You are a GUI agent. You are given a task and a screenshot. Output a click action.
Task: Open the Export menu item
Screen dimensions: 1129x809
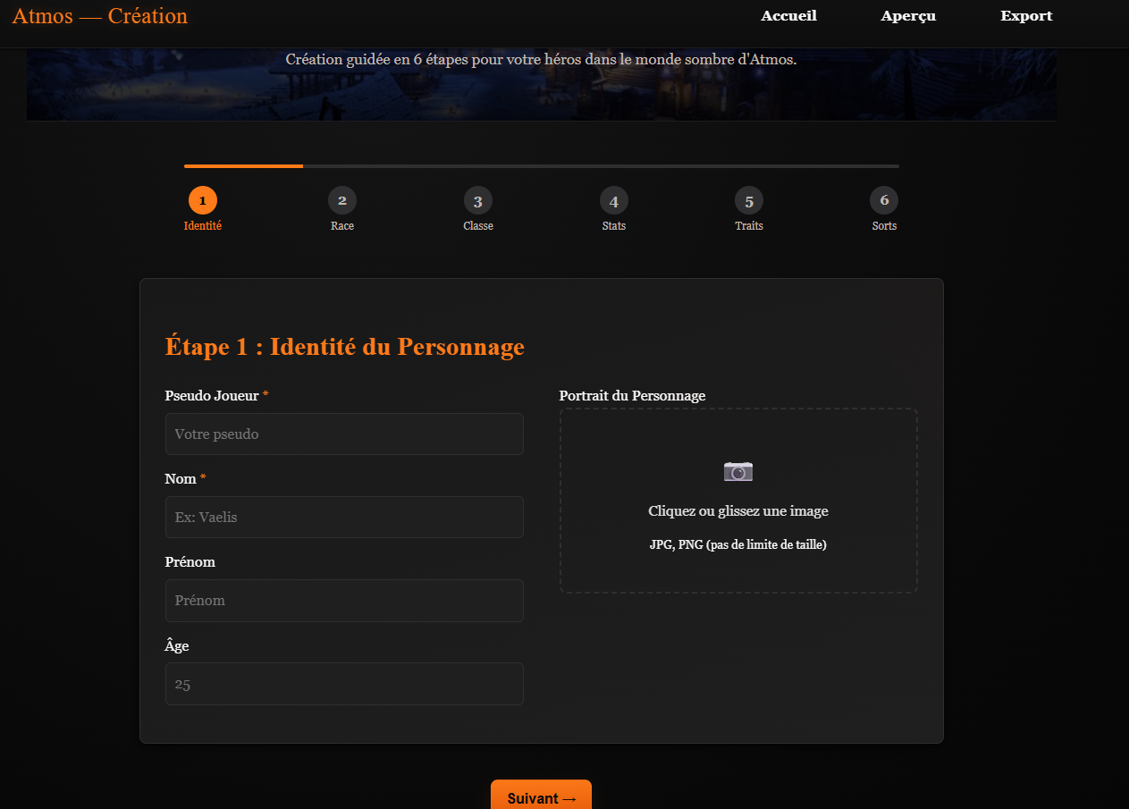pos(1026,16)
